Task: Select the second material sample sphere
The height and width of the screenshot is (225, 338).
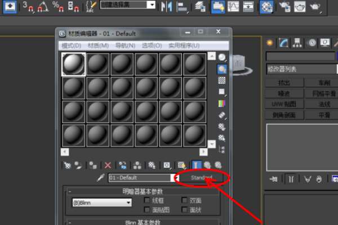Action: (x=98, y=64)
